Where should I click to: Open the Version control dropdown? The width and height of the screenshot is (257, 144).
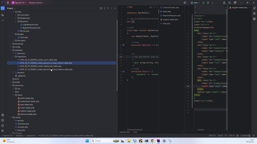click(36, 3)
